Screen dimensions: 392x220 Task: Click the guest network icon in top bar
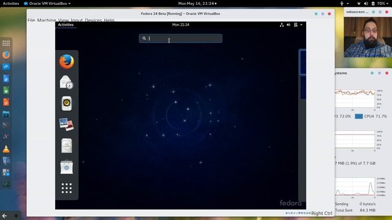(282, 24)
